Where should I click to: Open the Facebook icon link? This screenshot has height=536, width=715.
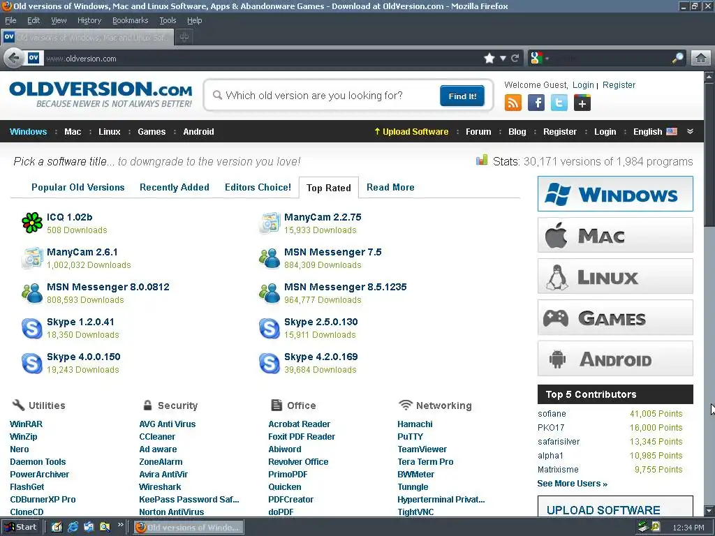click(x=536, y=103)
